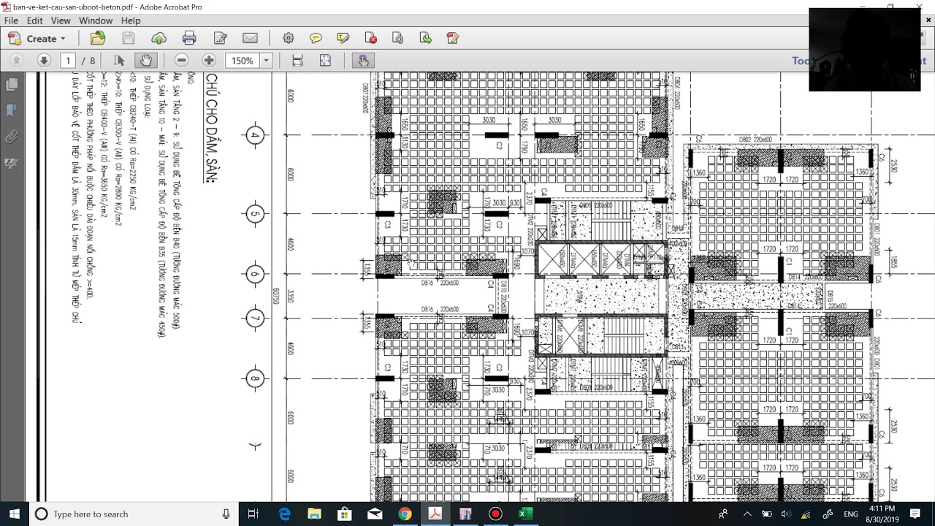The image size is (935, 526).
Task: Open Excel from the taskbar
Action: (x=525, y=514)
